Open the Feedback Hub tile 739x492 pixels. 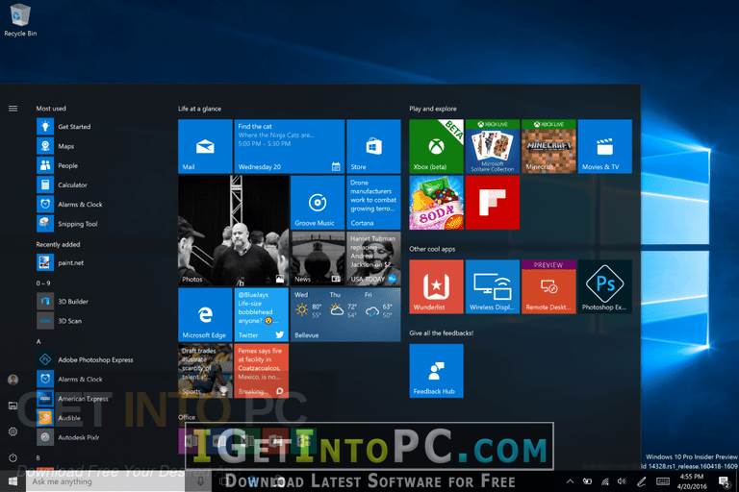(437, 371)
